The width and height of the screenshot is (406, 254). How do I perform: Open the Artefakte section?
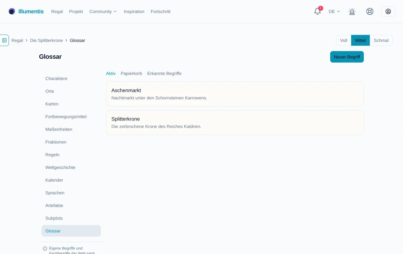point(71,205)
